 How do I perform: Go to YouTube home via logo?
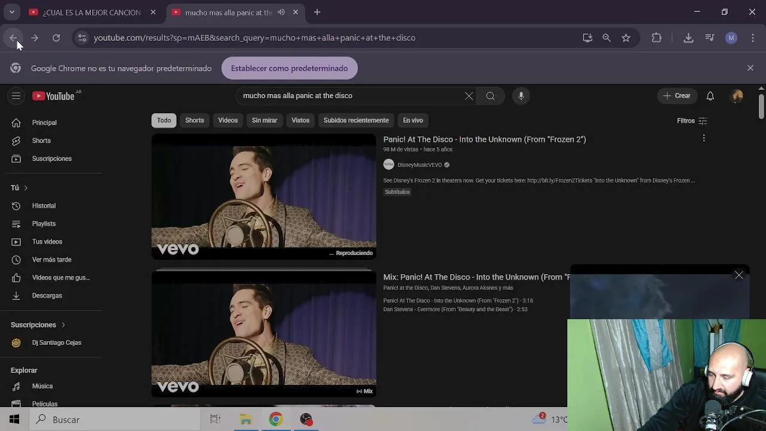(54, 96)
